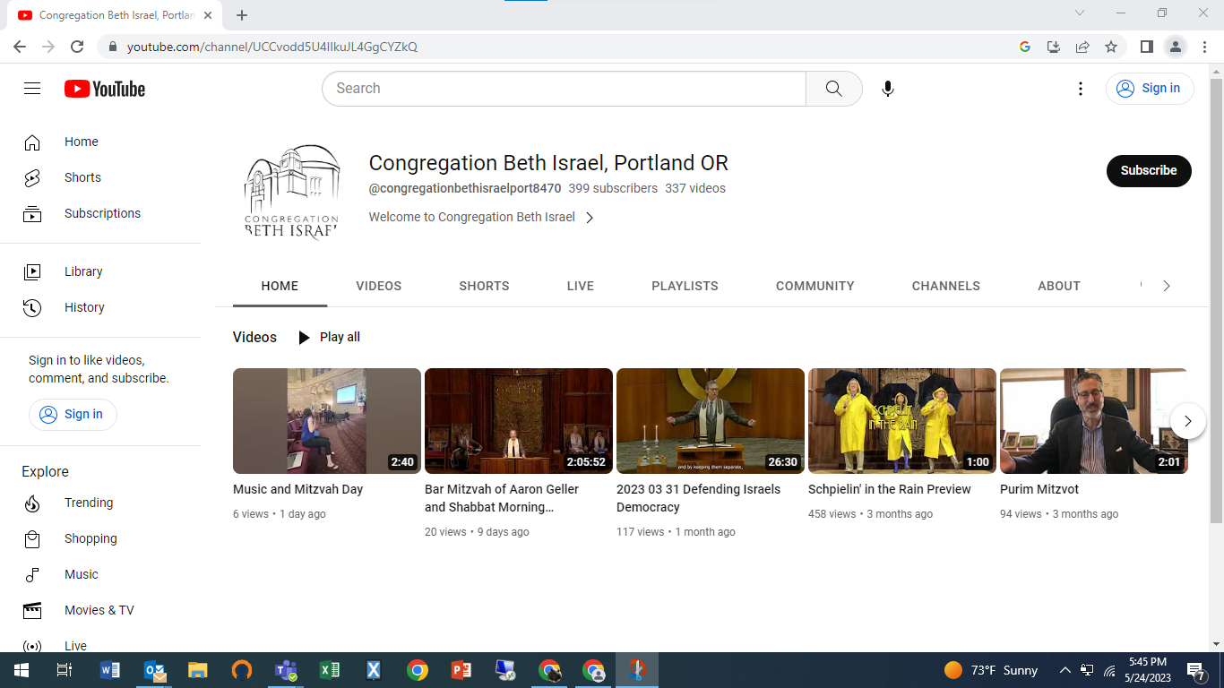Click the search magnifier button
1224x688 pixels.
[x=834, y=89]
